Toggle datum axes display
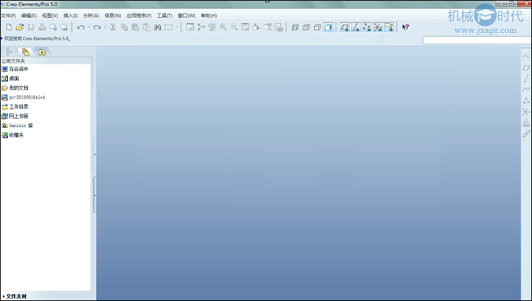532x301 pixels. tap(356, 27)
